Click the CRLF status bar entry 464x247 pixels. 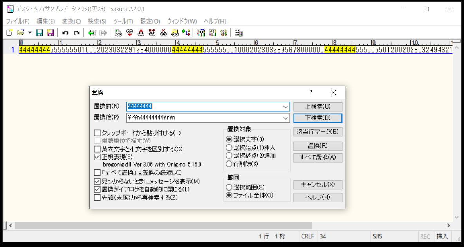pyautogui.click(x=307, y=237)
